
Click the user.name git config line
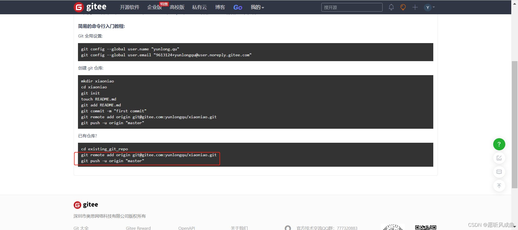click(x=130, y=49)
